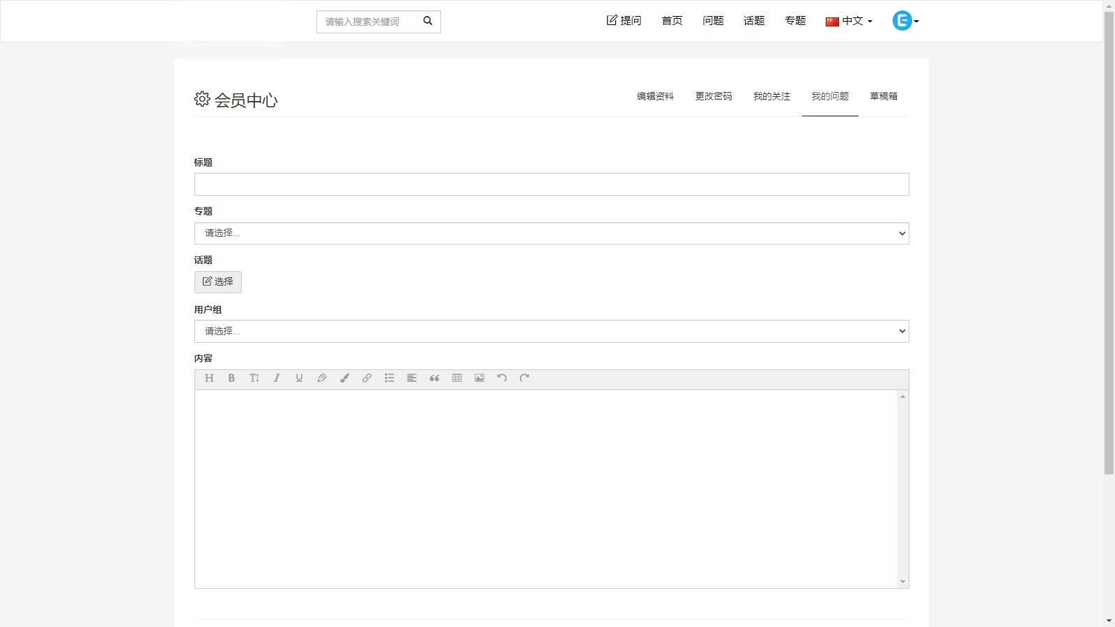Insert a bulleted list

pyautogui.click(x=389, y=378)
